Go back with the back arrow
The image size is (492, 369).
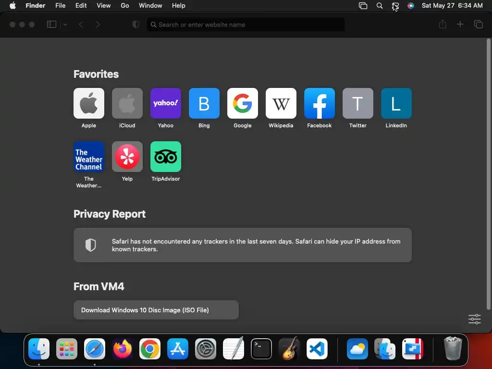pyautogui.click(x=81, y=25)
